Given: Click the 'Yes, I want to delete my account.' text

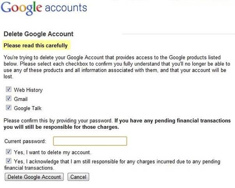Looking at the screenshot, I should tap(52, 153).
